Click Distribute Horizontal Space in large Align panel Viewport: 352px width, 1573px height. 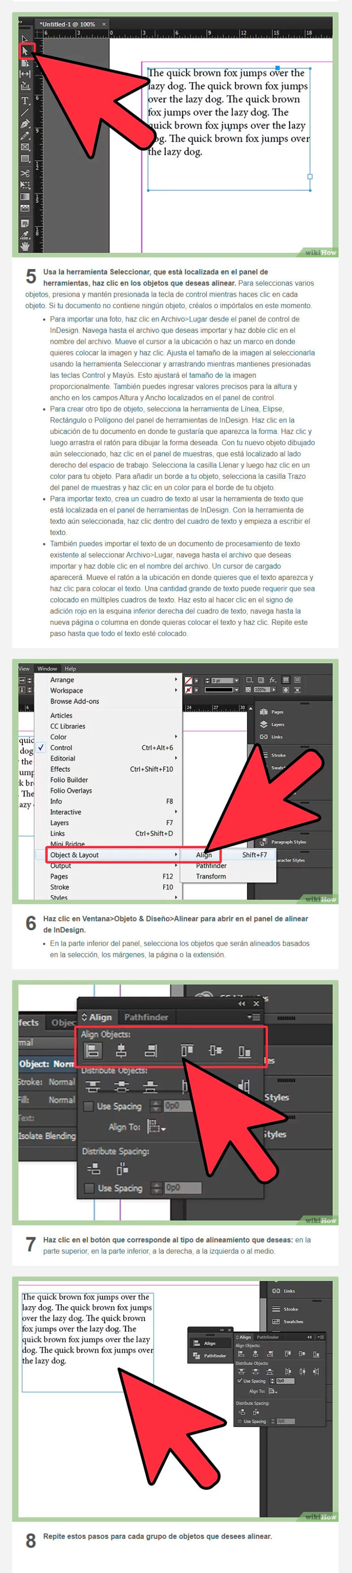click(x=122, y=1169)
